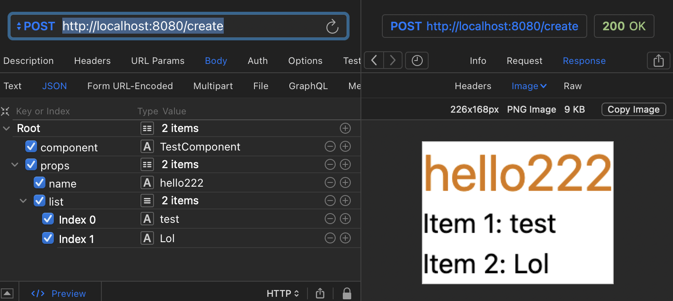
Task: Remove the component row with minus icon
Action: pyautogui.click(x=330, y=146)
